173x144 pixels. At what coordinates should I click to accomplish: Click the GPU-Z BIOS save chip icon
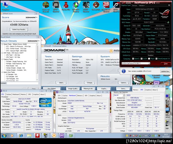pos(168,23)
